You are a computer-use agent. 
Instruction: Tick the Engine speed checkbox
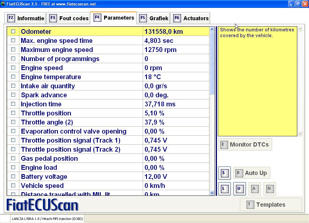13,68
